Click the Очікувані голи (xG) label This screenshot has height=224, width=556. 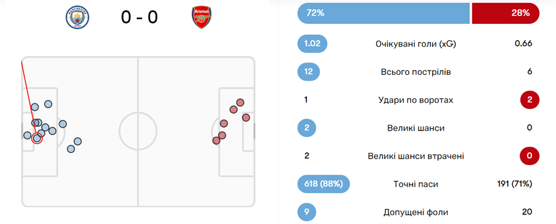415,44
